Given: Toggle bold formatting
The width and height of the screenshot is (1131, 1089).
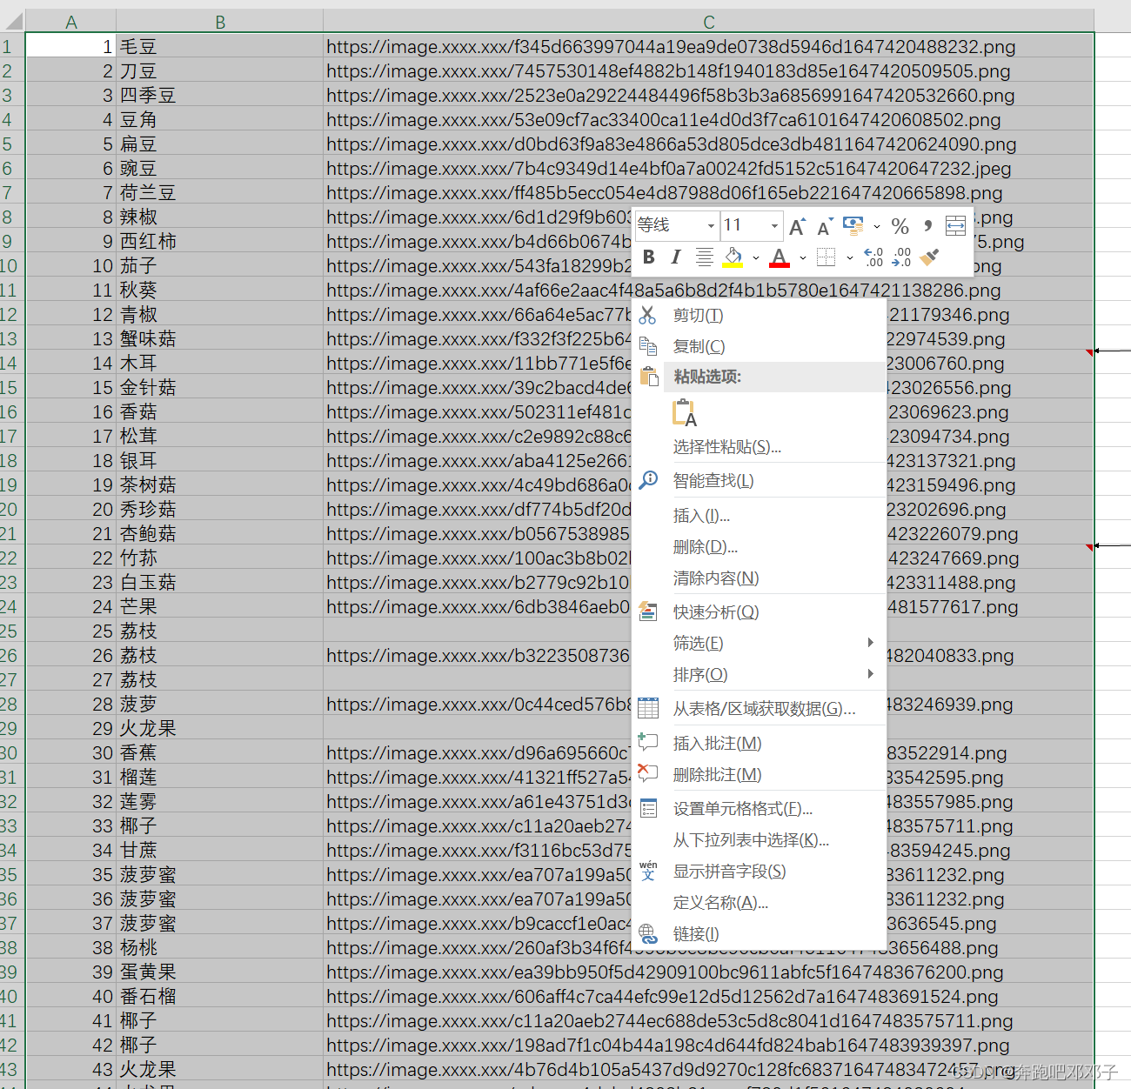Looking at the screenshot, I should pos(649,257).
